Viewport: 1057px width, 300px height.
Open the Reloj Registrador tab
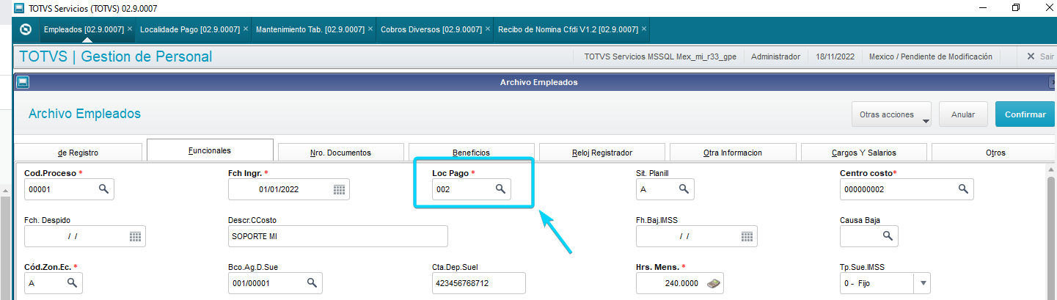601,153
